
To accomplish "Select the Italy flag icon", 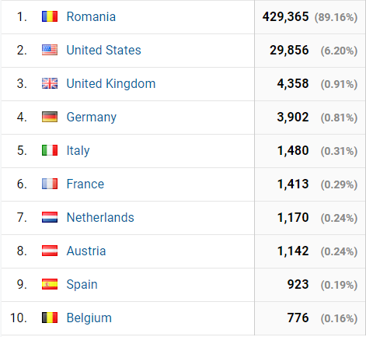I will pos(50,150).
